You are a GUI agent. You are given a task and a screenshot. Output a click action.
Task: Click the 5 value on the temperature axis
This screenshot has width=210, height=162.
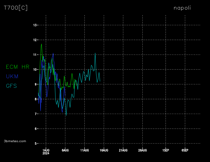point(35,144)
